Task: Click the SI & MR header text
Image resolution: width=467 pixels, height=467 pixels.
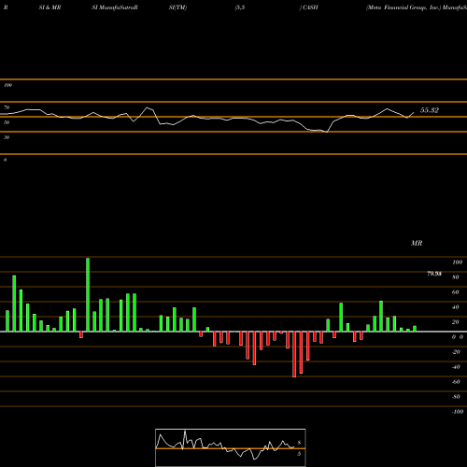Action: [50, 7]
